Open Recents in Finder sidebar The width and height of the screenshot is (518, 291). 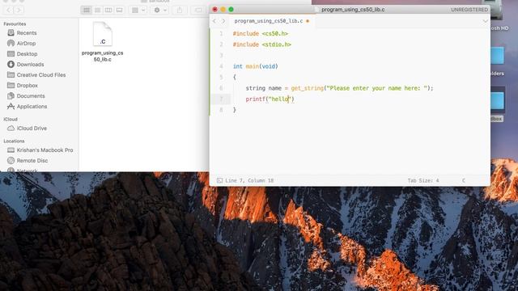[x=27, y=32]
